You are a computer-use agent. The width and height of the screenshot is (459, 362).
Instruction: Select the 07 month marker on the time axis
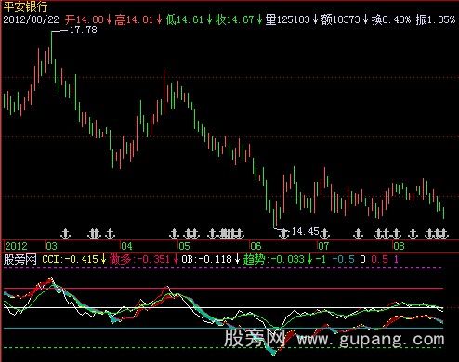click(323, 246)
